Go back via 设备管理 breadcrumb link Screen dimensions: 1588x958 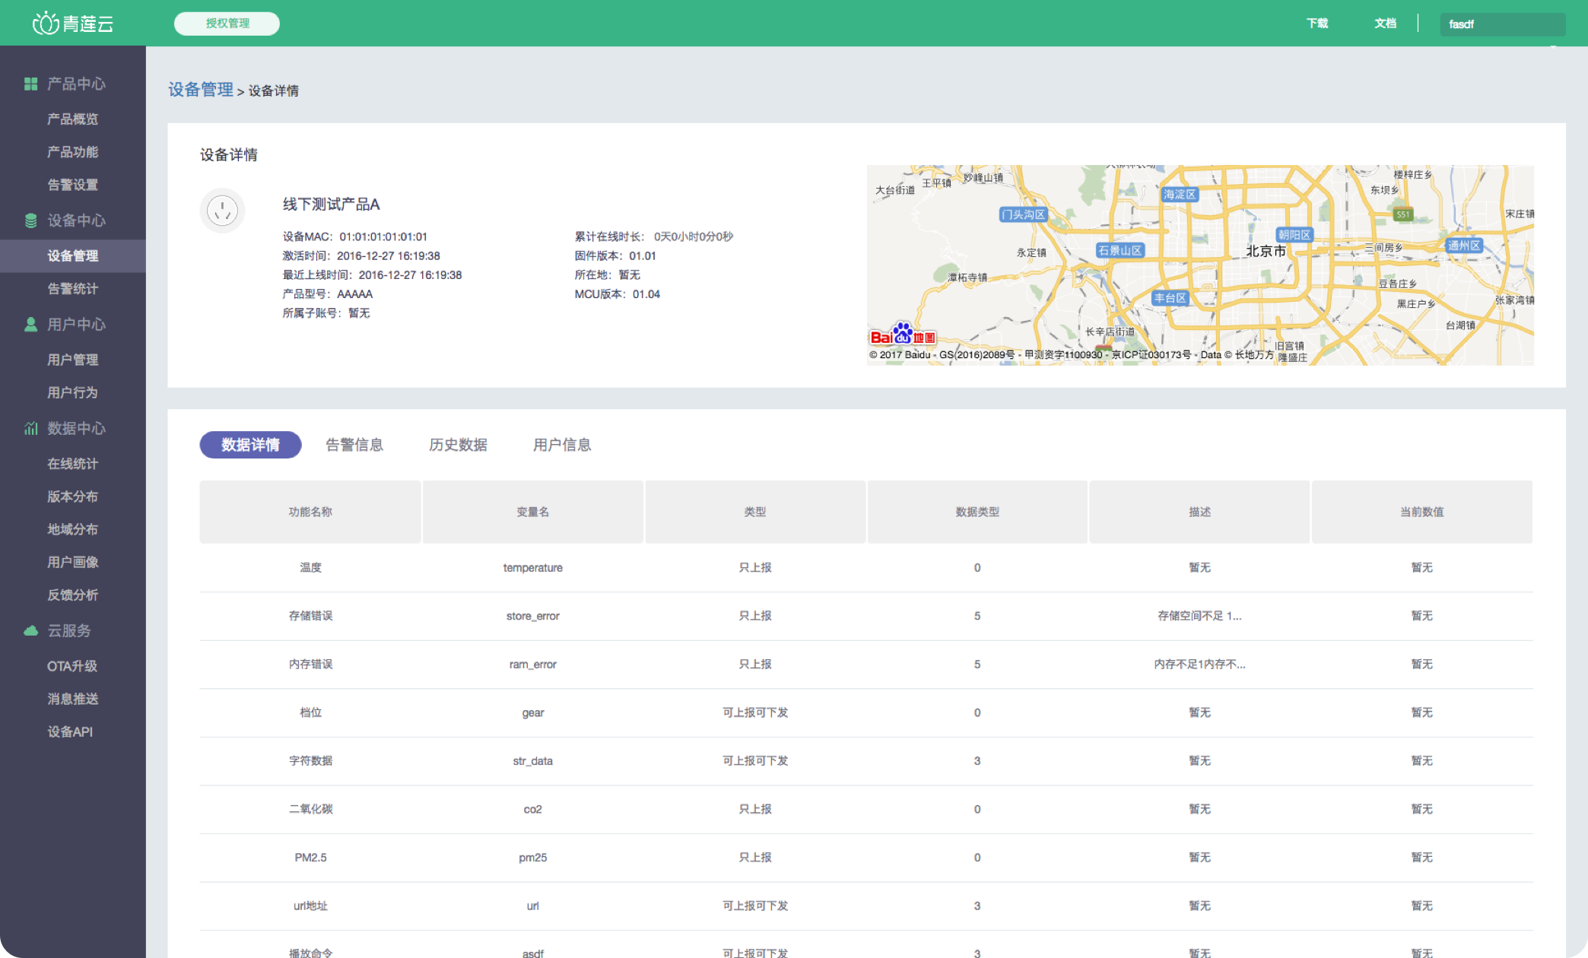pos(201,90)
